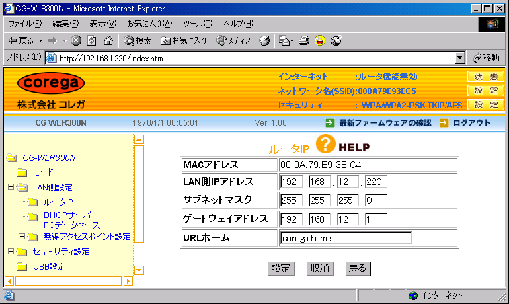Click the 設定 button beside セキュリティ
509x304 pixels.
(x=485, y=104)
